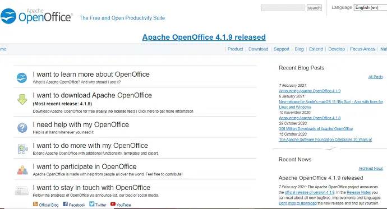Screen dimensions: 387x209
Task: Select the Download menu item
Action: (x=258, y=49)
